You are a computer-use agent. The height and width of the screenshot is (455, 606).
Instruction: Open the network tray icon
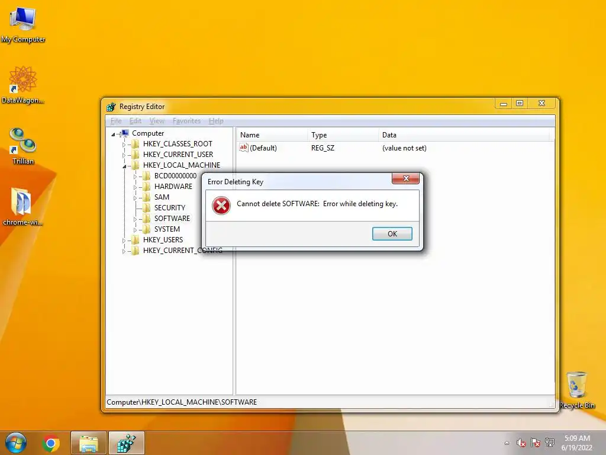point(550,443)
